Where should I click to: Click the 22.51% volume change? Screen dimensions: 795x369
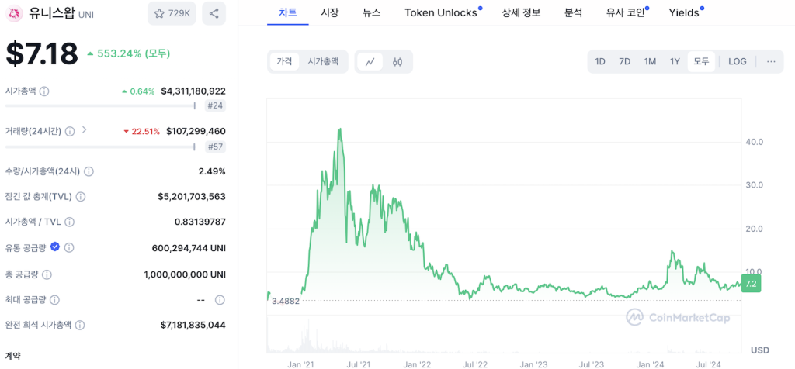coord(141,131)
